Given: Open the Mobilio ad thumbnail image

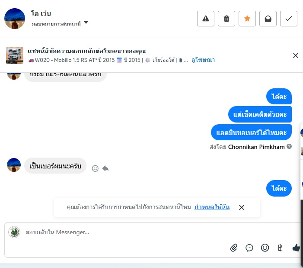Looking at the screenshot, I should pos(15,55).
